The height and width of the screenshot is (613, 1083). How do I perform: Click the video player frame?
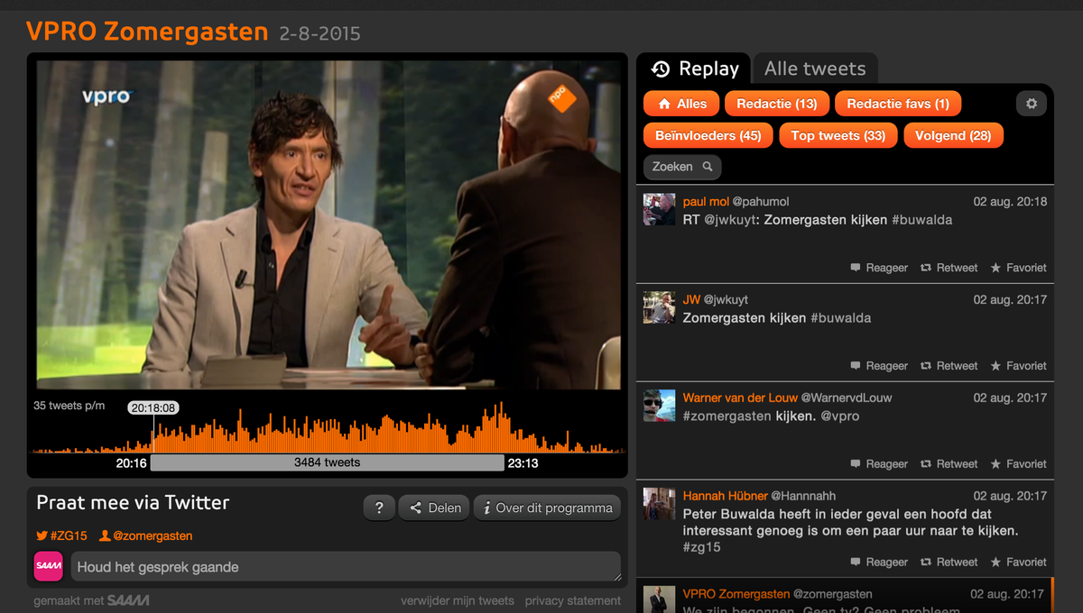(x=329, y=225)
